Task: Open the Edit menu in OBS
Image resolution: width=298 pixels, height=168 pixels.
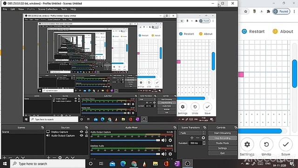Action: (x=13, y=9)
